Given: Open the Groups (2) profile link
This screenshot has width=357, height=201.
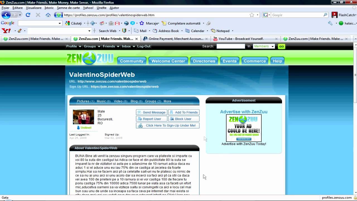Looking at the screenshot, I should coord(153,101).
